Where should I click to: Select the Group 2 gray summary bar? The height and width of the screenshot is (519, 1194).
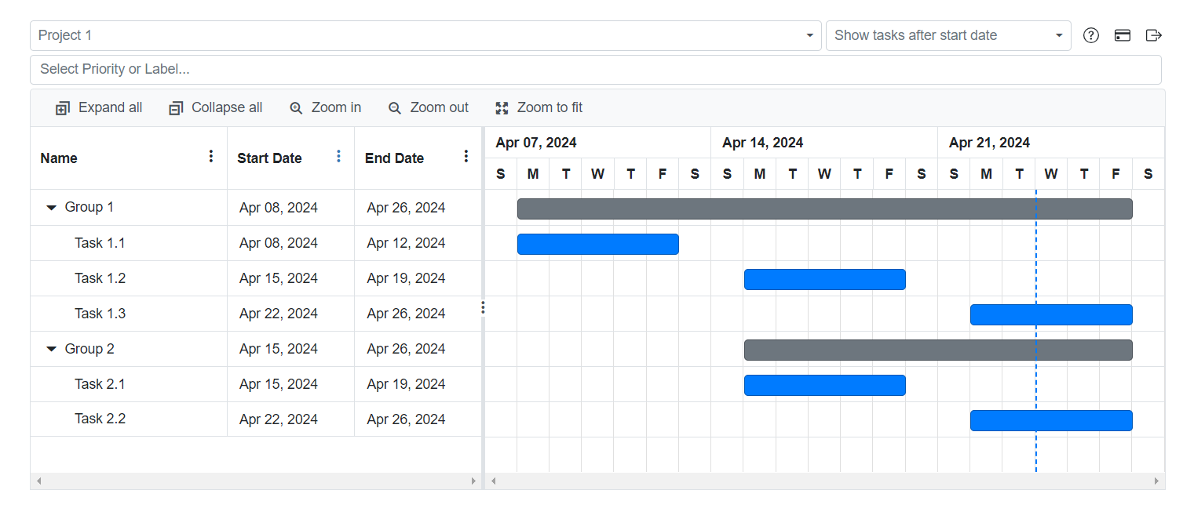(937, 350)
